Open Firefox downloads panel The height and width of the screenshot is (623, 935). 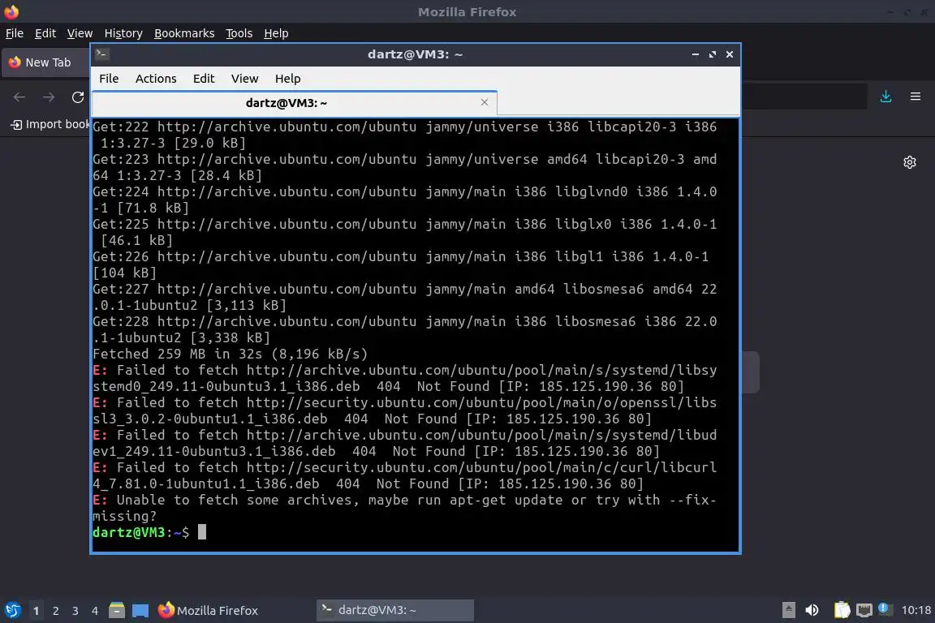[x=886, y=97]
